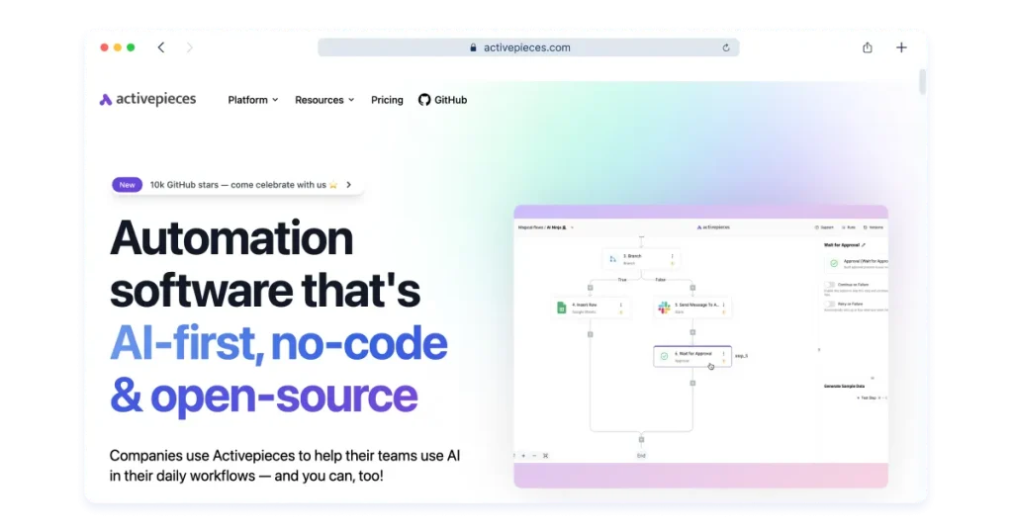1013x532 pixels.
Task: Select the 3. Branch step card
Action: point(641,259)
